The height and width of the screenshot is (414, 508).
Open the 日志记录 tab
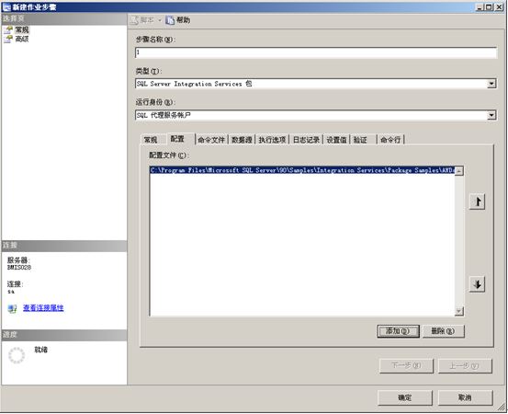click(306, 140)
